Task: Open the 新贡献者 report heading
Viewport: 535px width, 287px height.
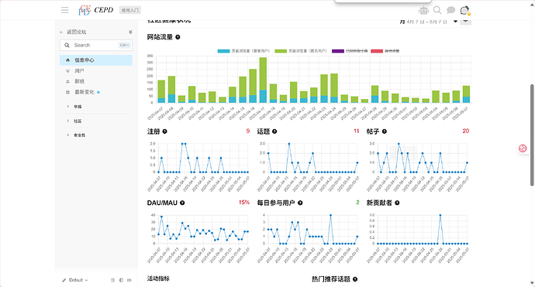Action: click(x=379, y=203)
